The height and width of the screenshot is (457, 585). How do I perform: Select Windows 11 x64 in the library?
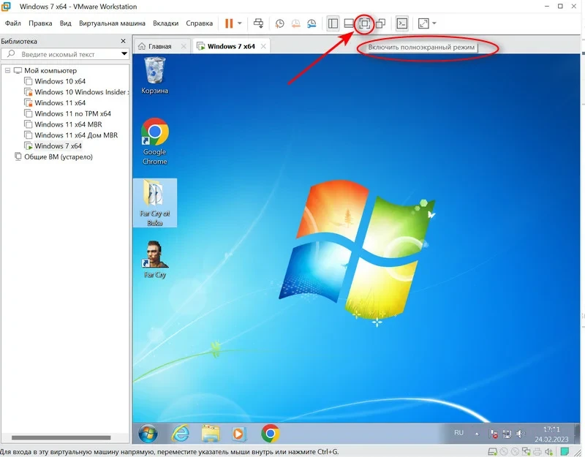coord(60,103)
